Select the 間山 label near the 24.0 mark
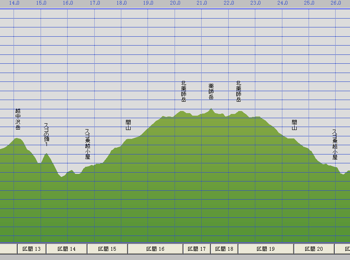 click(294, 125)
